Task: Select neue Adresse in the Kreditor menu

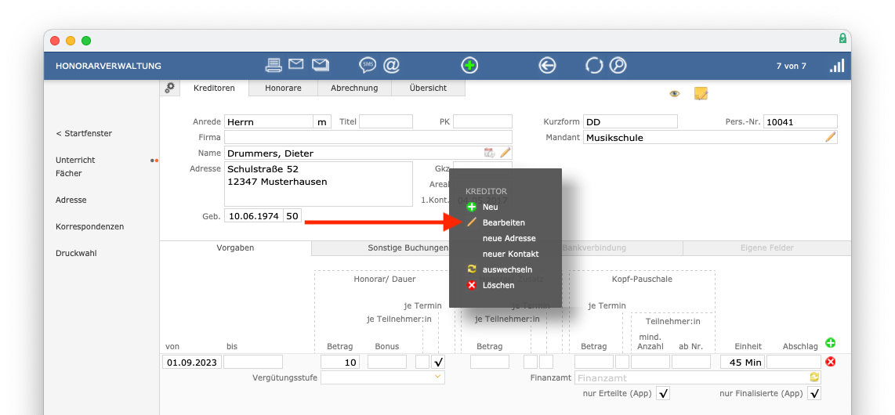Action: tap(509, 238)
